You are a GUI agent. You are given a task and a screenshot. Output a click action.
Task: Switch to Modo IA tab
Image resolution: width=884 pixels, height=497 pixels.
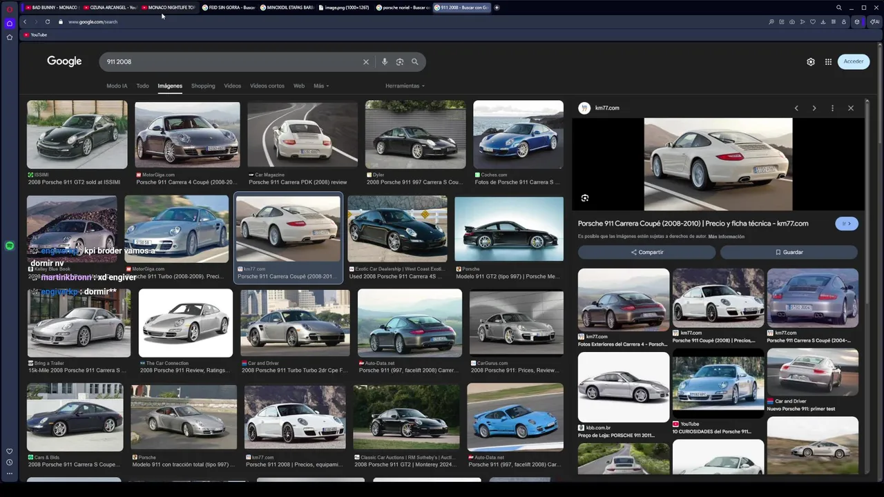click(117, 86)
